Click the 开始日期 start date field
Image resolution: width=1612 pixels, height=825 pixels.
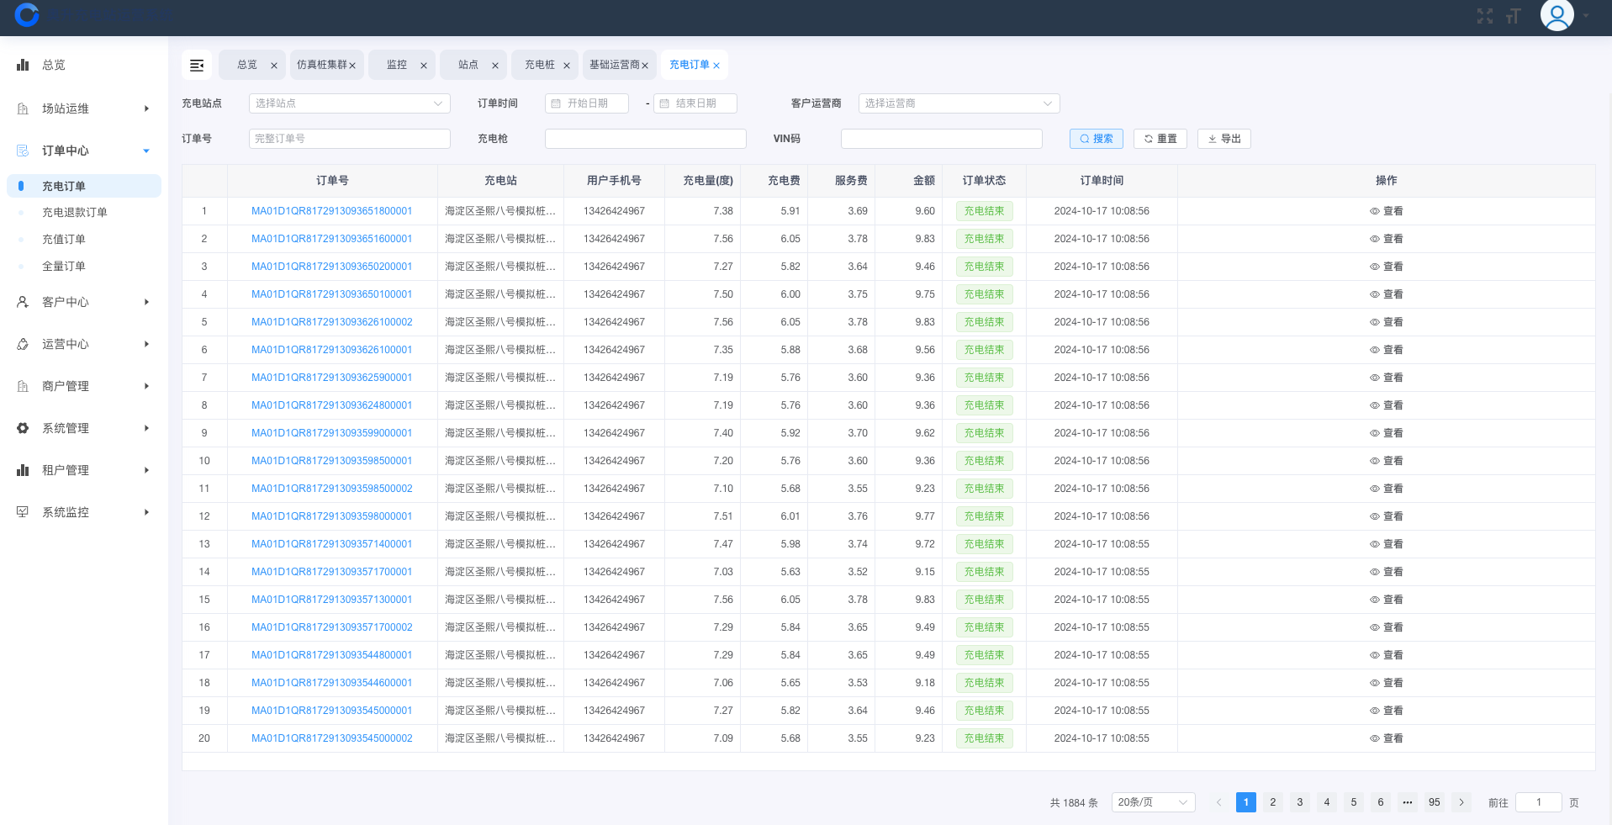[588, 103]
